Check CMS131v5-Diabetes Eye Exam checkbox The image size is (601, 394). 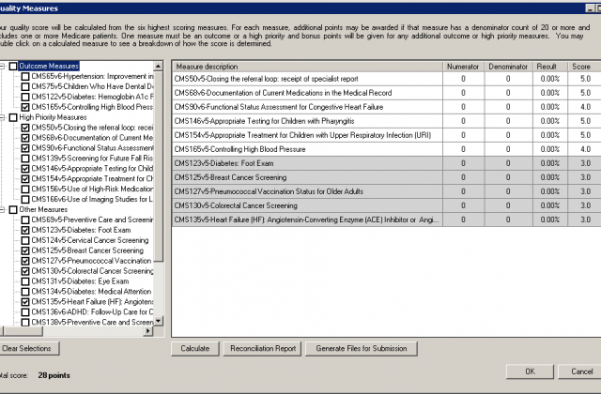coord(25,281)
